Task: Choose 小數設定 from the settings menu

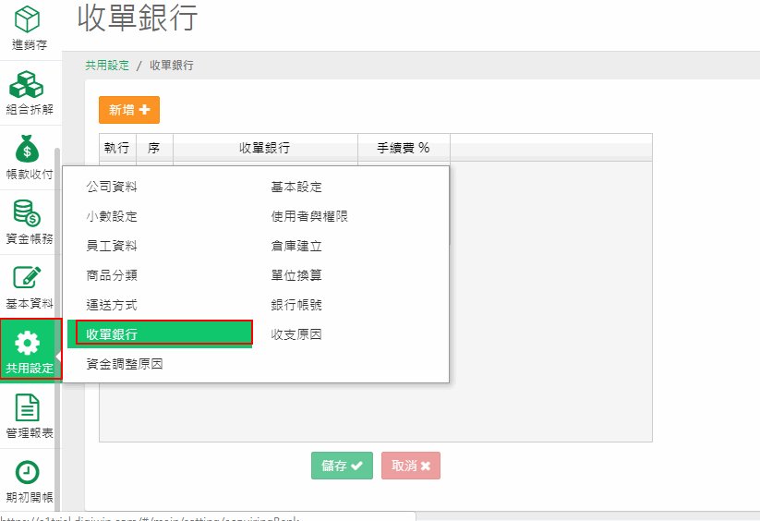Action: coord(112,216)
